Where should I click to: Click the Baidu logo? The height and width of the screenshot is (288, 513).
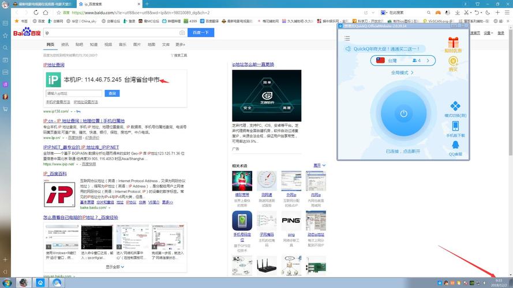[x=27, y=32]
